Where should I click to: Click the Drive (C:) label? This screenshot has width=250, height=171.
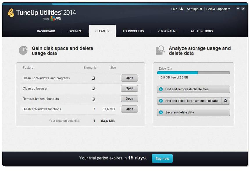point(165,69)
